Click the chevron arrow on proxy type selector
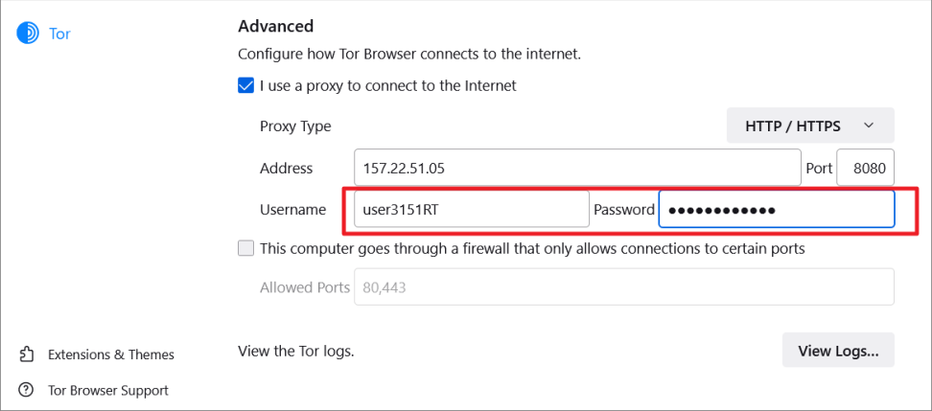 tap(869, 126)
